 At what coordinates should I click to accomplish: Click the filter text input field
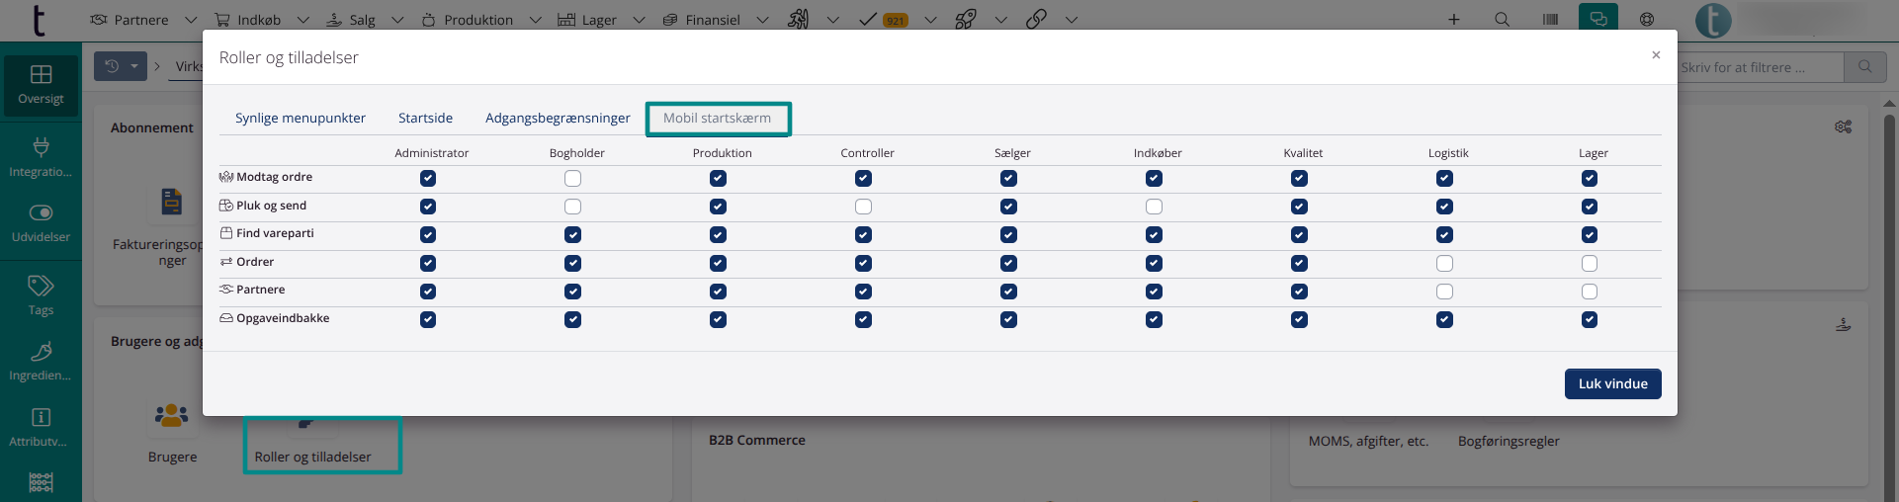(x=1760, y=67)
